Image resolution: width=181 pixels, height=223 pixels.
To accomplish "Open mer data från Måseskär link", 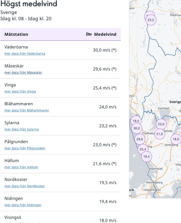I will (x=23, y=73).
